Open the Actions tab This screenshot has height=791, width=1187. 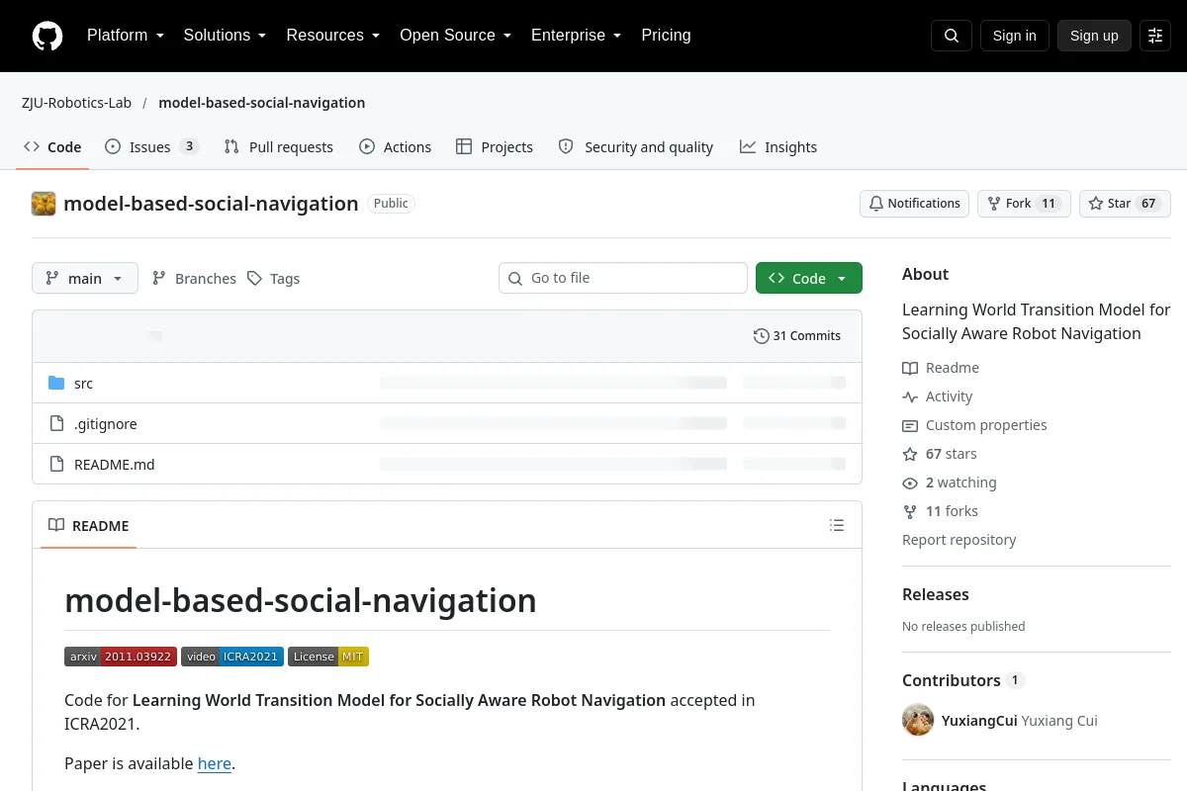click(x=396, y=147)
